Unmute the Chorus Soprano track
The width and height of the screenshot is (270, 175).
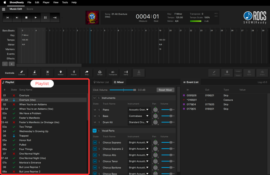pyautogui.click(x=95, y=142)
